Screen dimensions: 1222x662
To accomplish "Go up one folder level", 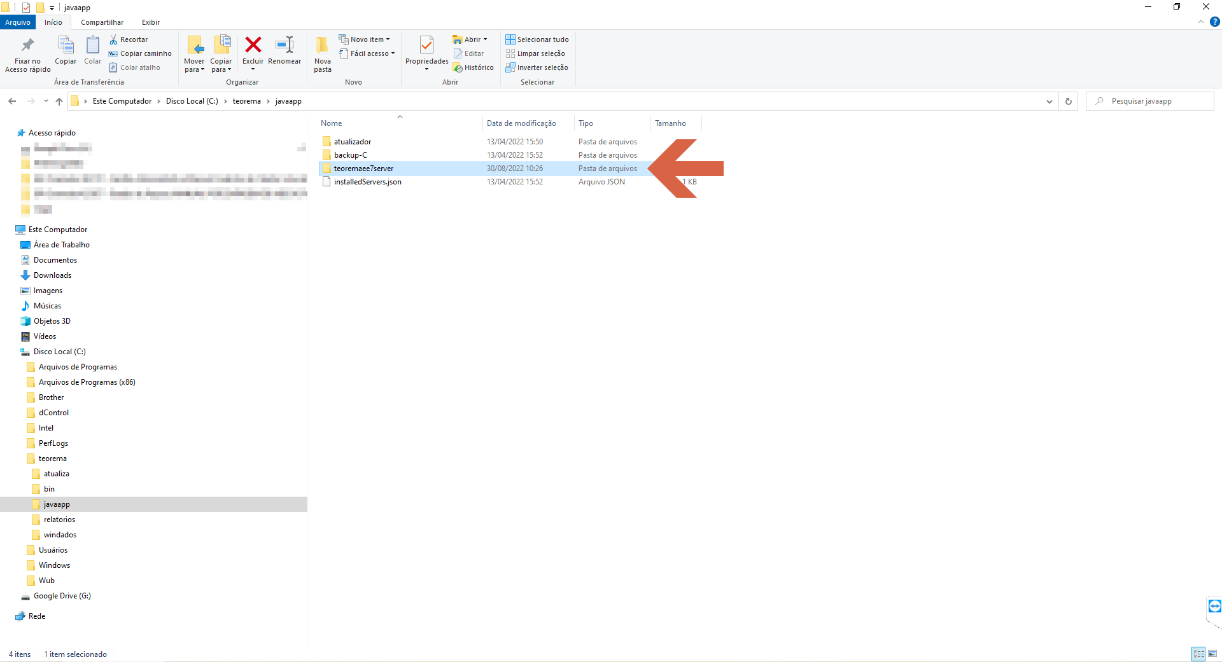I will [59, 101].
